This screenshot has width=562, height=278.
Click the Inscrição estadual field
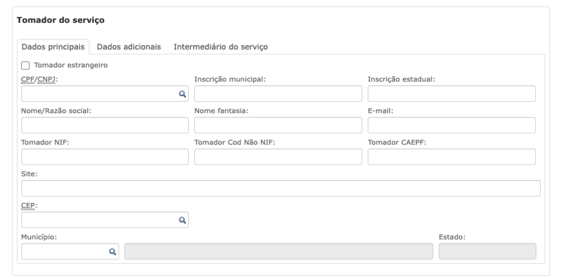452,94
